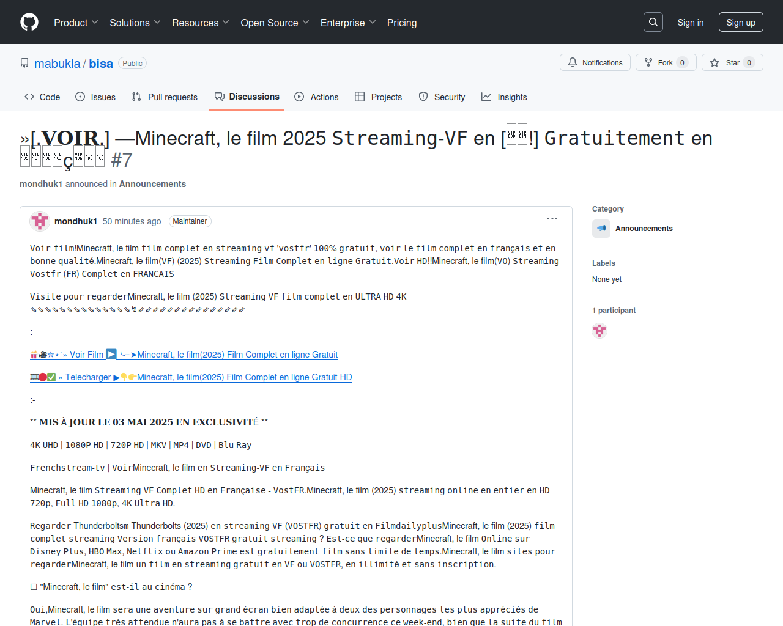Image resolution: width=783 pixels, height=626 pixels.
Task: Switch to the Security tab
Action: click(x=442, y=97)
